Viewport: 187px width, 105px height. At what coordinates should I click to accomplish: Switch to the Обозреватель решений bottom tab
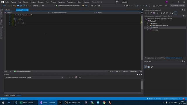pos(174,58)
